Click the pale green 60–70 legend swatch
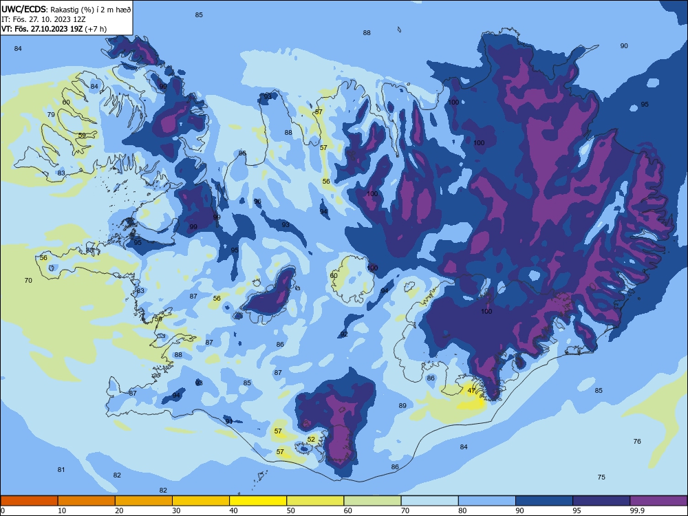Screen dimensions: 688x516 coord(372,501)
